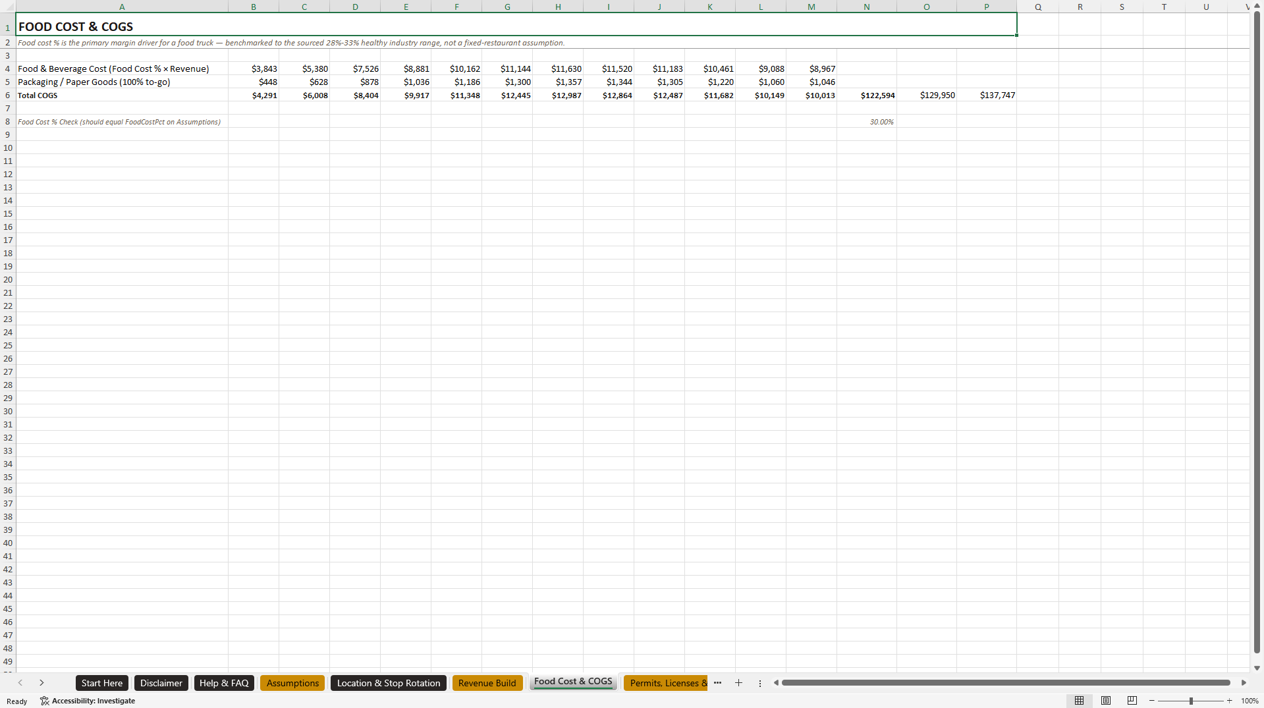Viewport: 1264px width, 708px height.
Task: Select row 8 header
Action: (8, 121)
